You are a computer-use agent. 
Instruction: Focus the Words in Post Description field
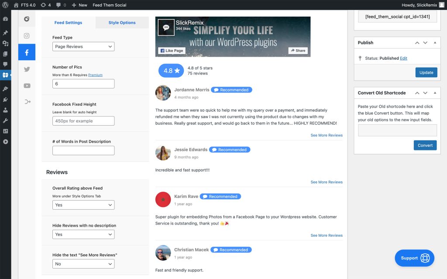pyautogui.click(x=83, y=150)
